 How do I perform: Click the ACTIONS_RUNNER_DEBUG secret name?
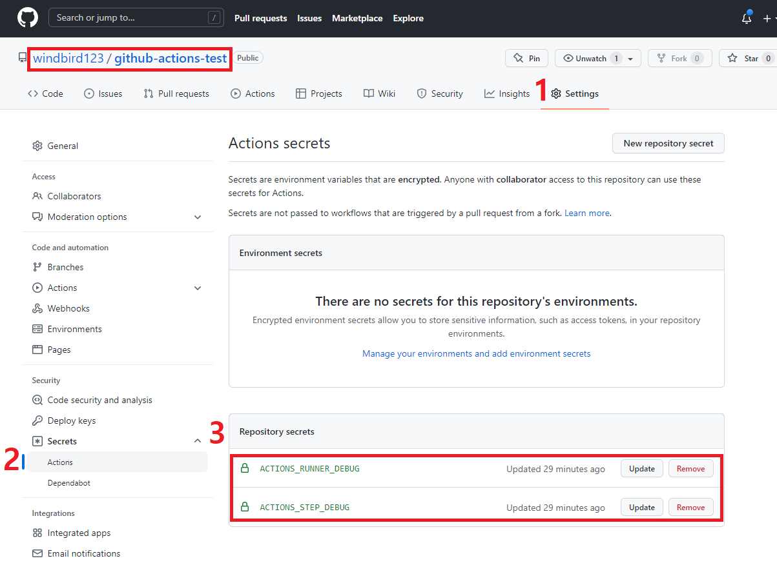309,469
